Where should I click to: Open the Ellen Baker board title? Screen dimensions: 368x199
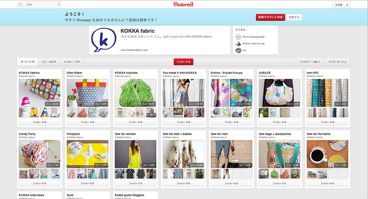coord(75,73)
